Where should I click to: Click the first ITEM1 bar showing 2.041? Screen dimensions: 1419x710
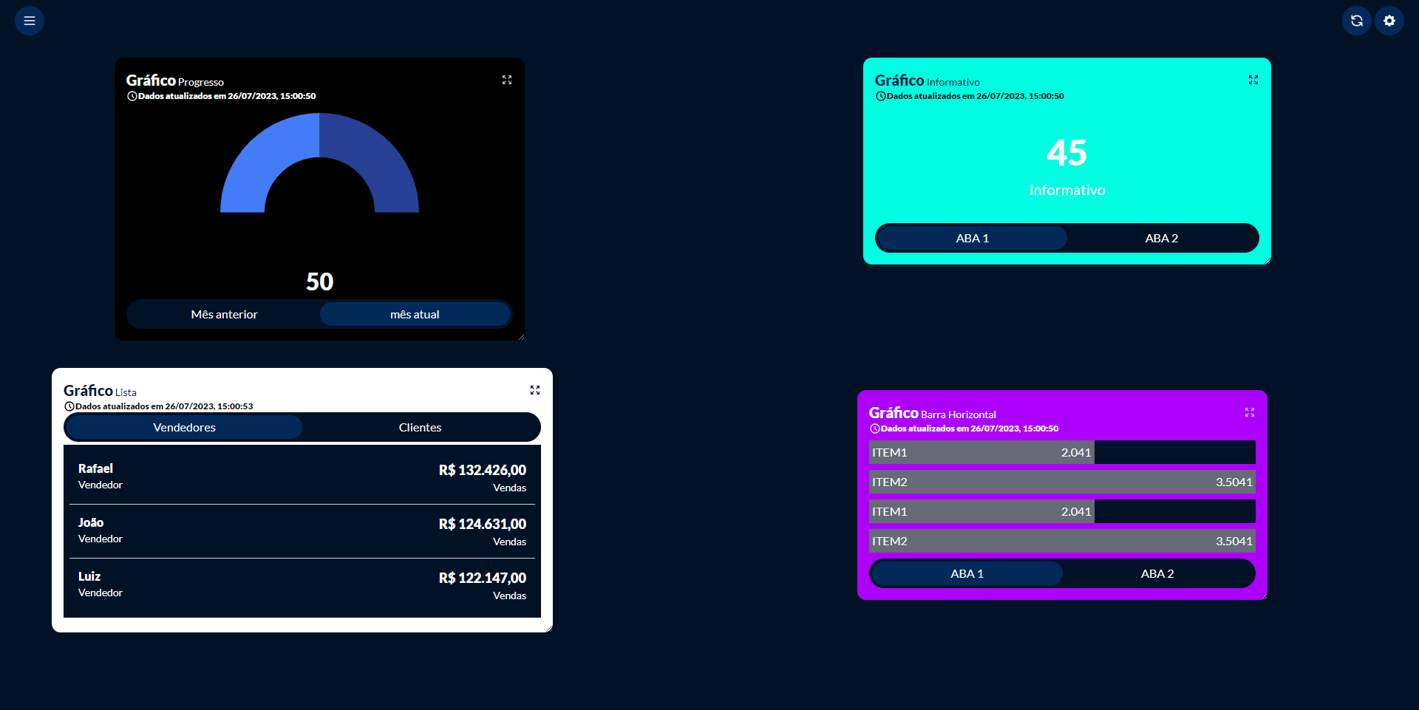981,452
